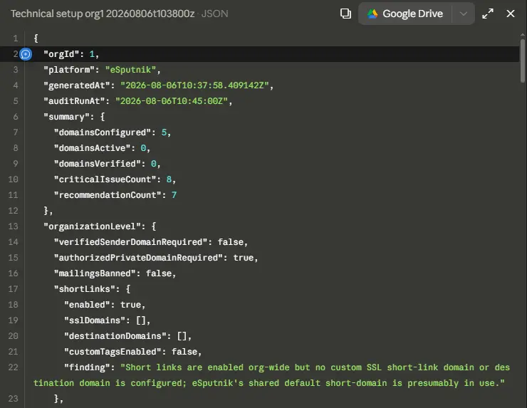The height and width of the screenshot is (408, 527).
Task: Click the 'JSON' file type label
Action: coord(215,14)
